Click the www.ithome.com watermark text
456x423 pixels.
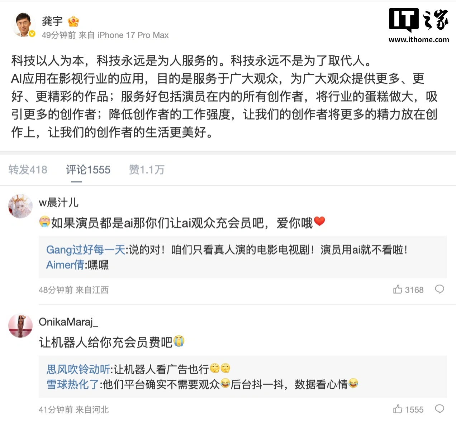tap(419, 40)
